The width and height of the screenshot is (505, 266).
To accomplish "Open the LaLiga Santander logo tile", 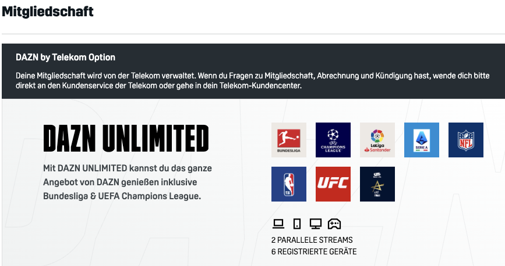I will click(x=377, y=140).
